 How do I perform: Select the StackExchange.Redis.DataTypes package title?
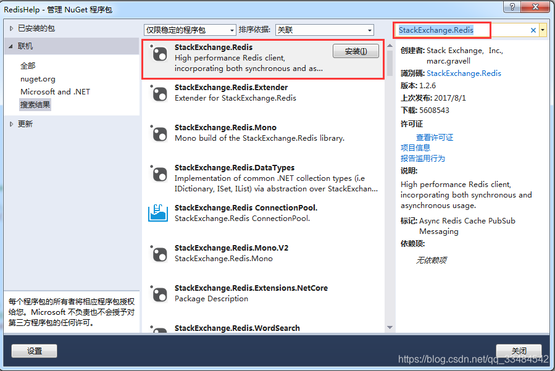click(x=235, y=167)
